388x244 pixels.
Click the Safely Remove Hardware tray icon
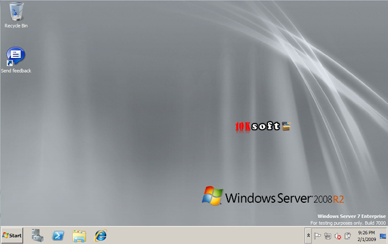[347, 236]
